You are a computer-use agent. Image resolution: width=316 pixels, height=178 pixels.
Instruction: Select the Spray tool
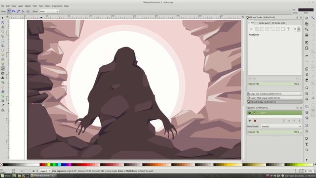(2, 83)
